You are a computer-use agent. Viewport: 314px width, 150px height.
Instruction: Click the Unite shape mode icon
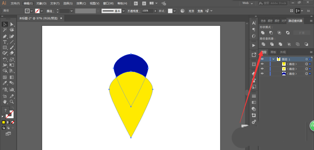point(263,33)
